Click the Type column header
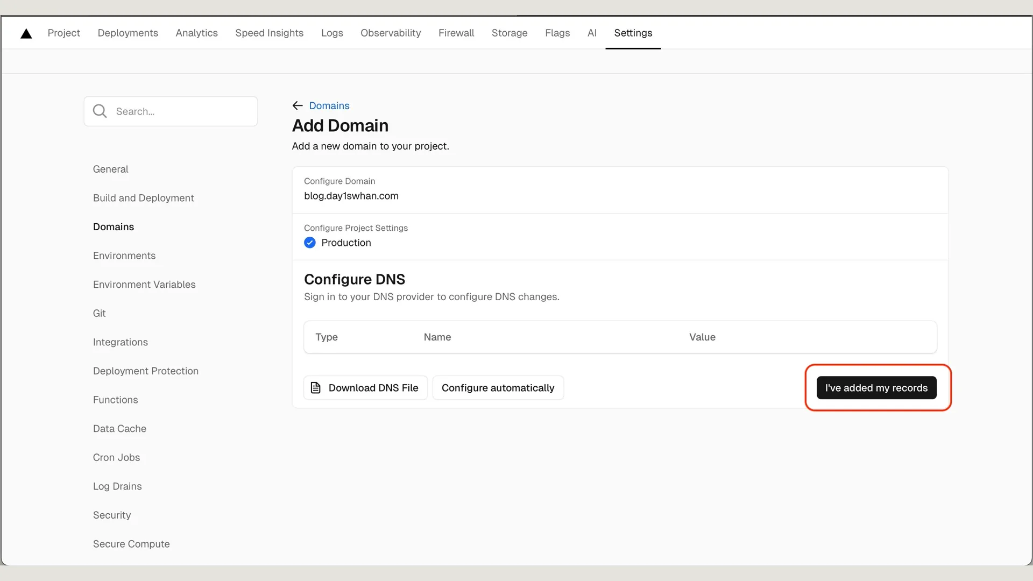The height and width of the screenshot is (581, 1033). click(326, 337)
